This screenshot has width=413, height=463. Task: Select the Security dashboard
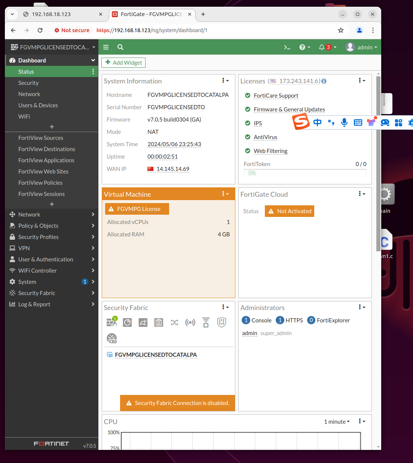28,83
